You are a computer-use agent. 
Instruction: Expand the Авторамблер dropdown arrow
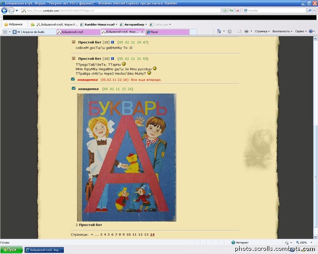146,24
